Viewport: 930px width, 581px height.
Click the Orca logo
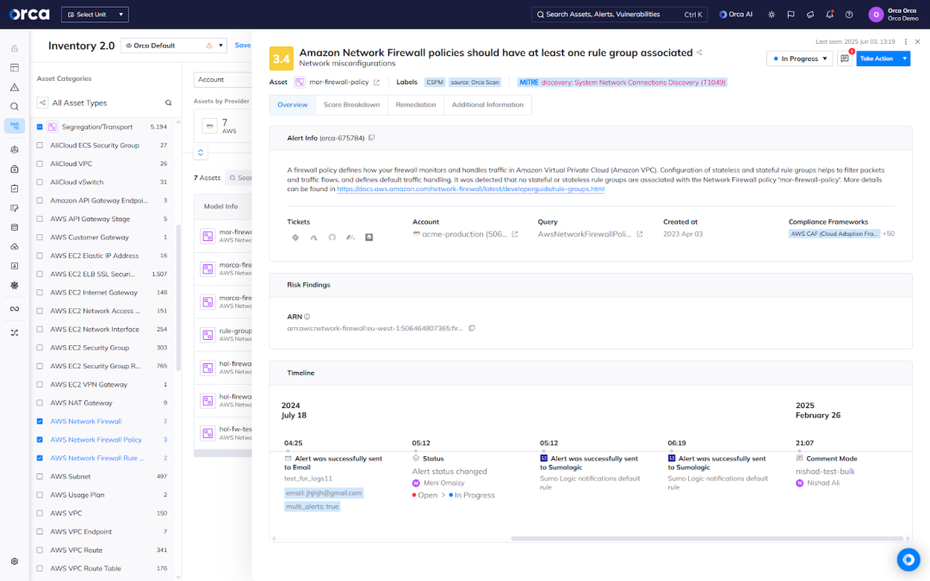[x=29, y=15]
